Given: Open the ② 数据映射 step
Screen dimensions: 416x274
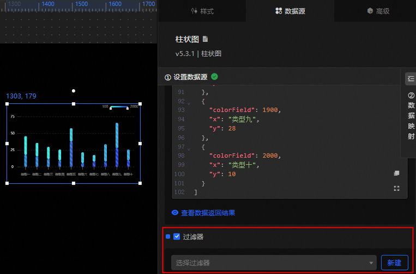Looking at the screenshot, I should (411, 116).
